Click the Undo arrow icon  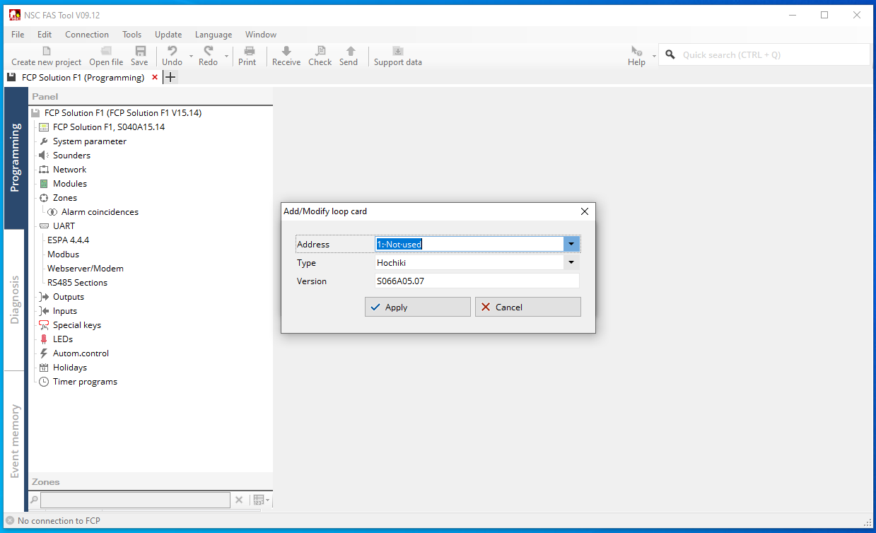pos(172,51)
